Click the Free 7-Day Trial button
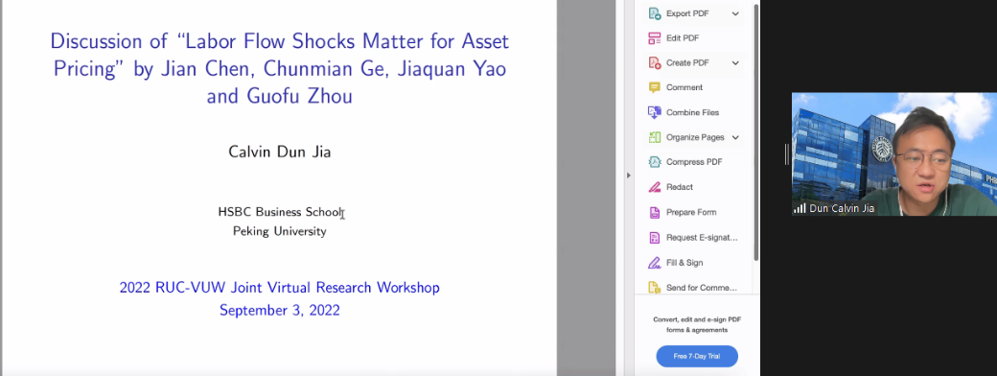This screenshot has height=376, width=997. [697, 356]
